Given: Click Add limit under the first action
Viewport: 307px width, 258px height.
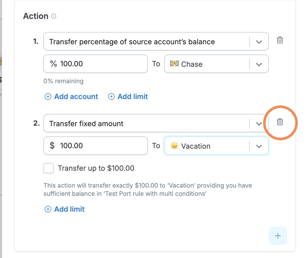Looking at the screenshot, I should click(133, 96).
